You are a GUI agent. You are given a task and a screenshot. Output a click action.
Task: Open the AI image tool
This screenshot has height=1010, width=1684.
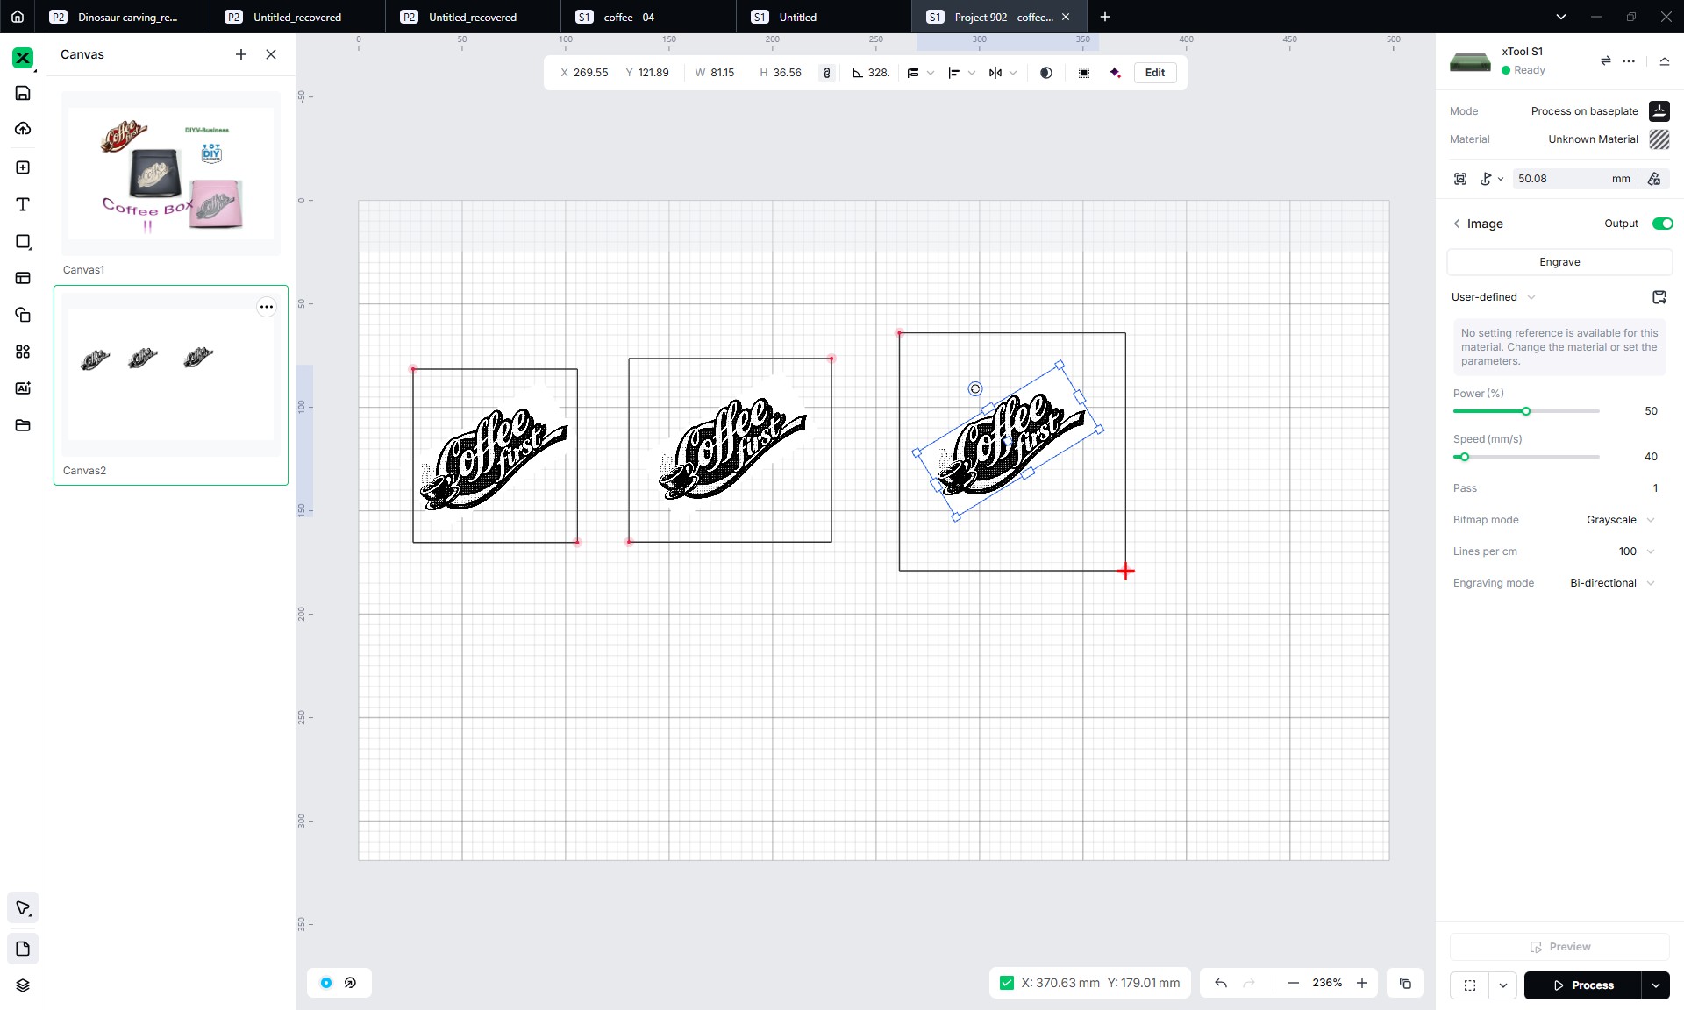[x=23, y=388]
